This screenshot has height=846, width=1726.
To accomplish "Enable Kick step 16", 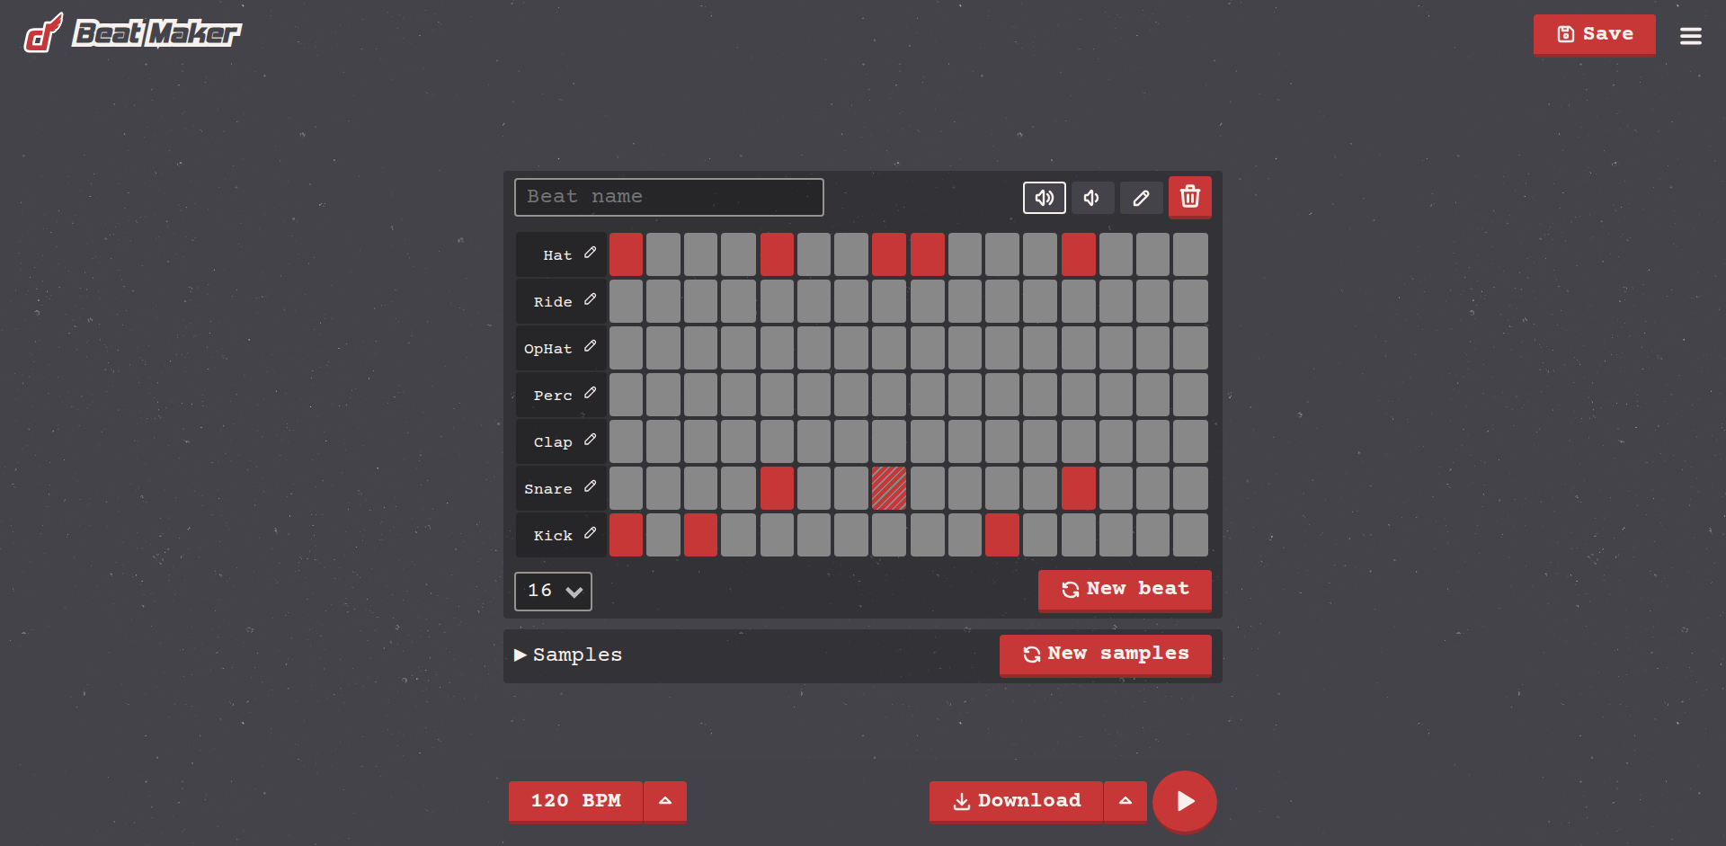I will click(x=1190, y=535).
